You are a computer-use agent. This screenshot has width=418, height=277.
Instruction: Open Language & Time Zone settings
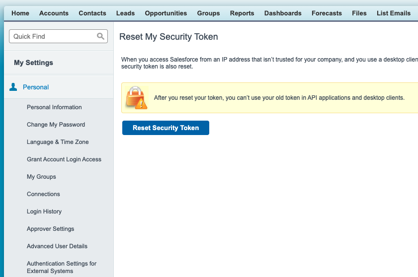coord(58,142)
